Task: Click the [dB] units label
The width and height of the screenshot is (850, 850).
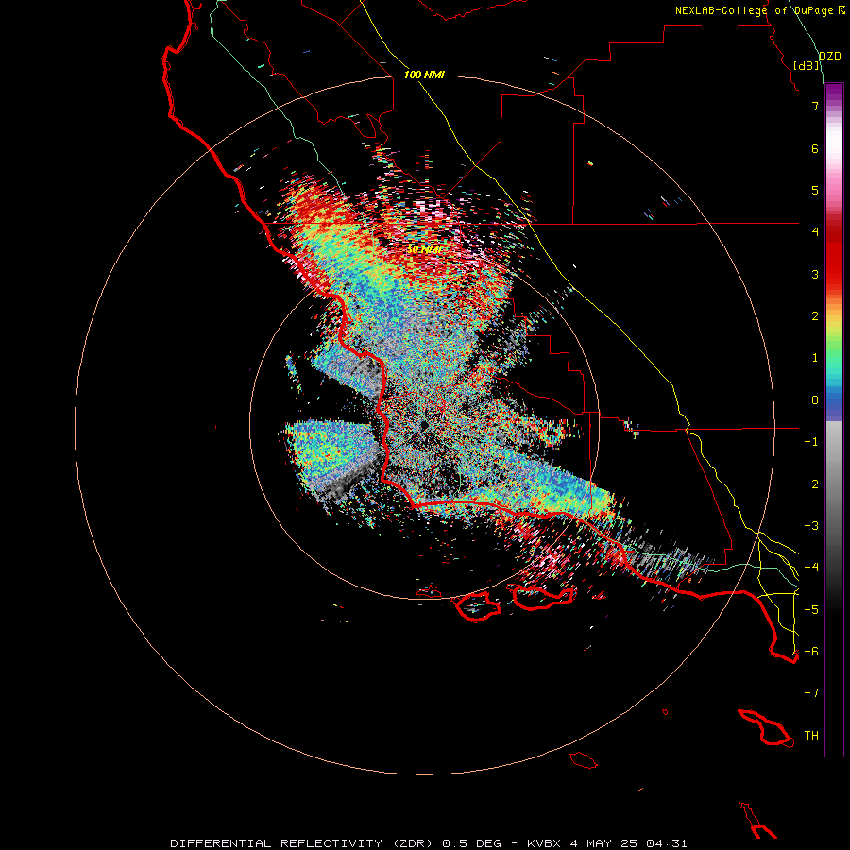Action: [x=807, y=65]
